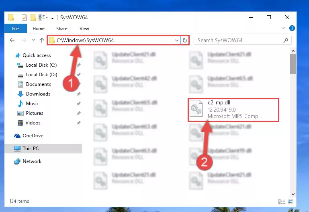
Task: Click the 134 items status text
Action: 19,201
